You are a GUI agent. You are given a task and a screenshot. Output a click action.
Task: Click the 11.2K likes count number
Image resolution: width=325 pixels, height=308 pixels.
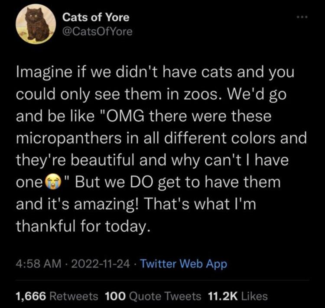click(x=223, y=296)
